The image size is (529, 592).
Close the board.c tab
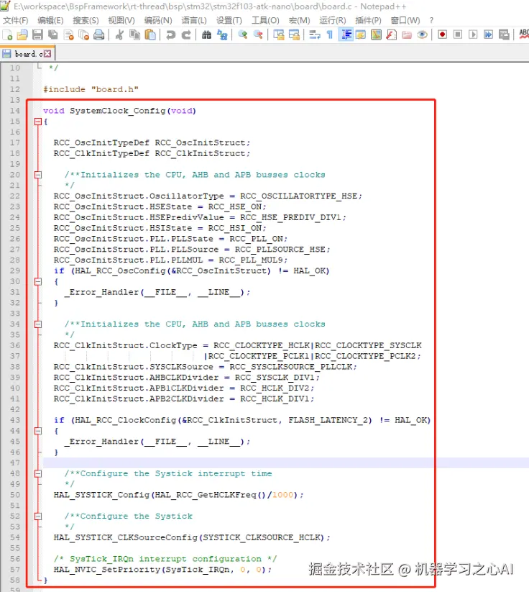pyautogui.click(x=47, y=54)
